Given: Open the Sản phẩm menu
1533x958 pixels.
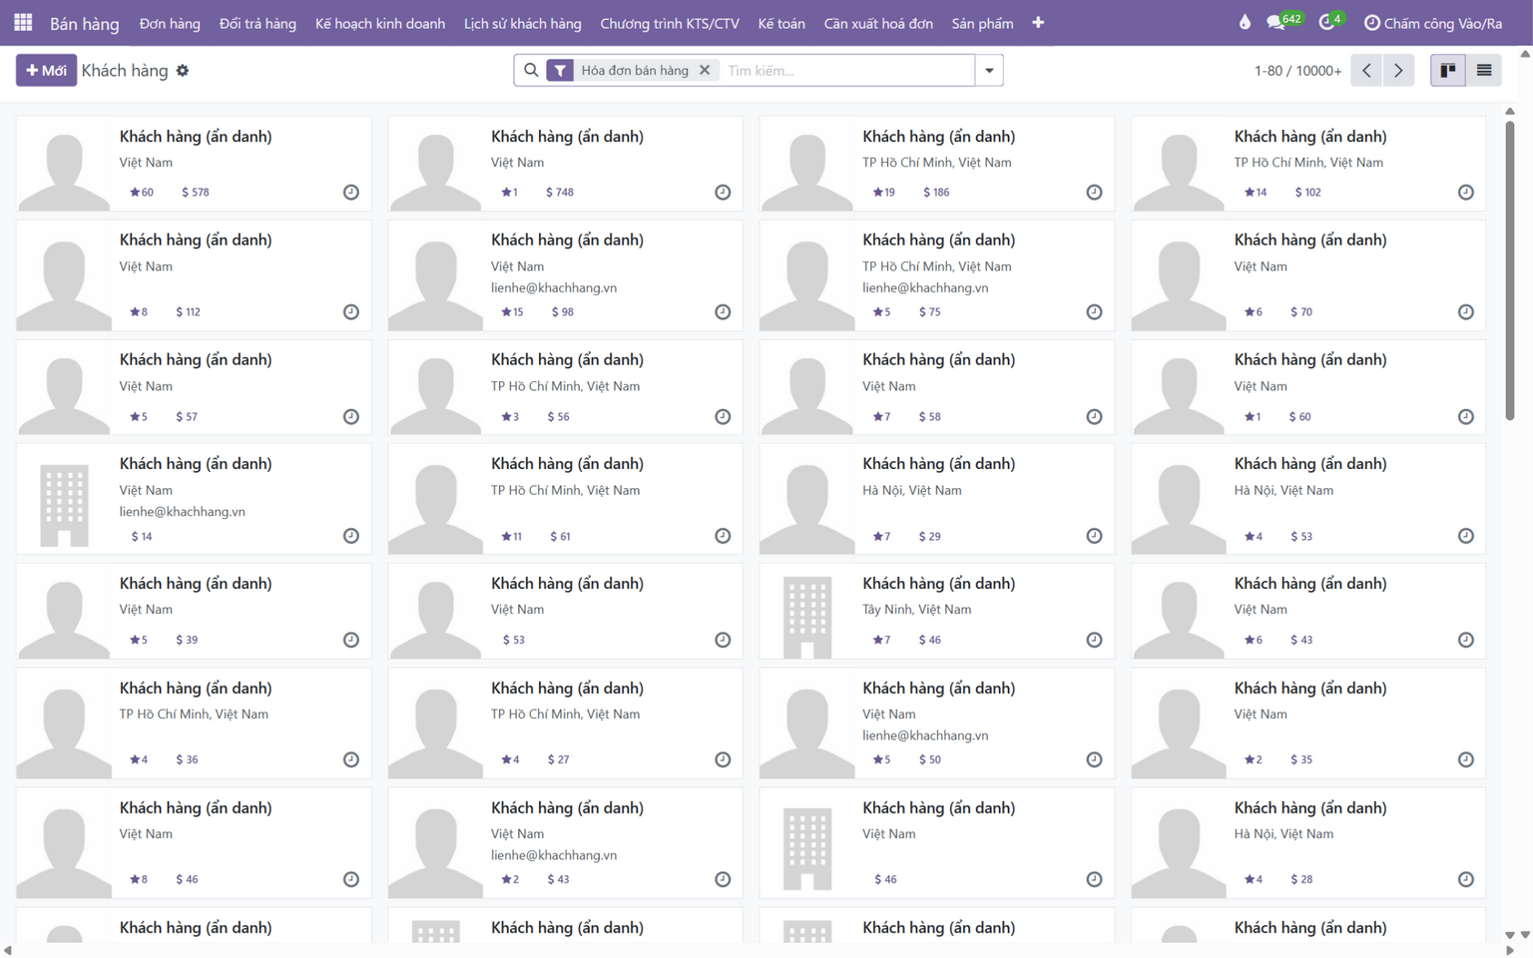Looking at the screenshot, I should coord(982,23).
